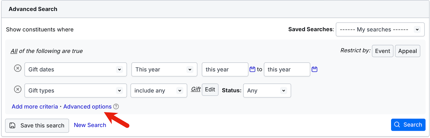Click the Advanced options help icon

(x=116, y=107)
